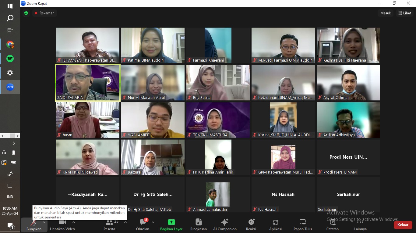The width and height of the screenshot is (416, 233).
Task: Expand the arrow next to Obrolan
Action: [153, 222]
